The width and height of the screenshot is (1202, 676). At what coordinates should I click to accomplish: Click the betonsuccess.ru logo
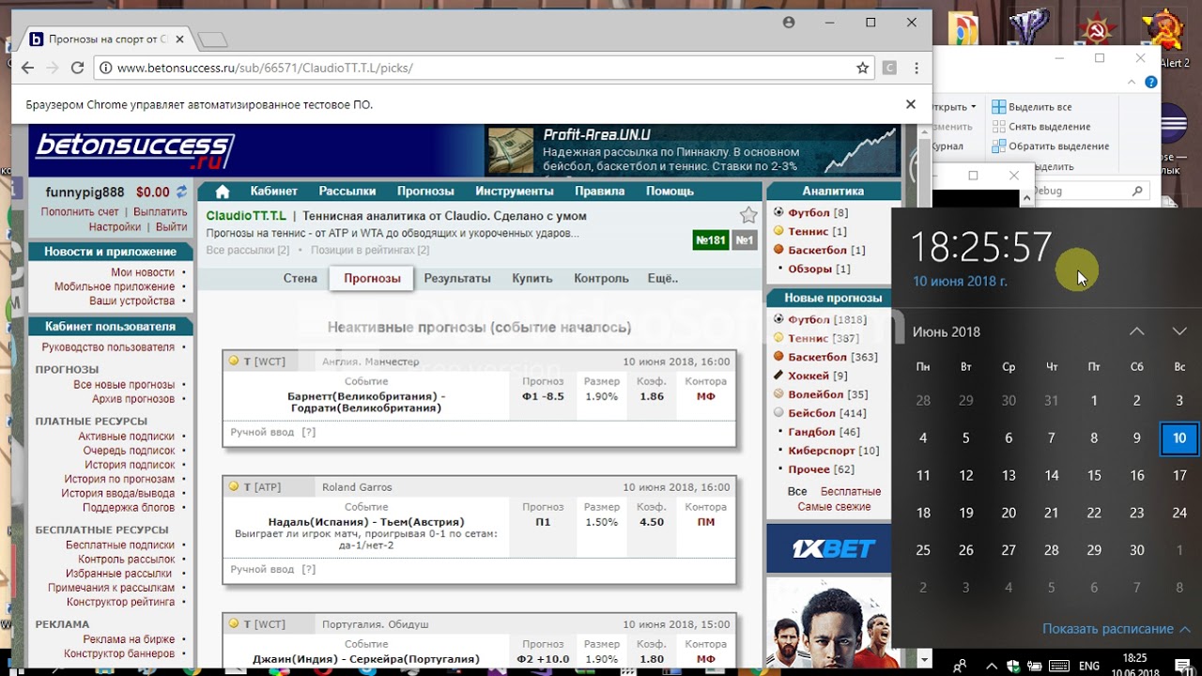click(134, 150)
